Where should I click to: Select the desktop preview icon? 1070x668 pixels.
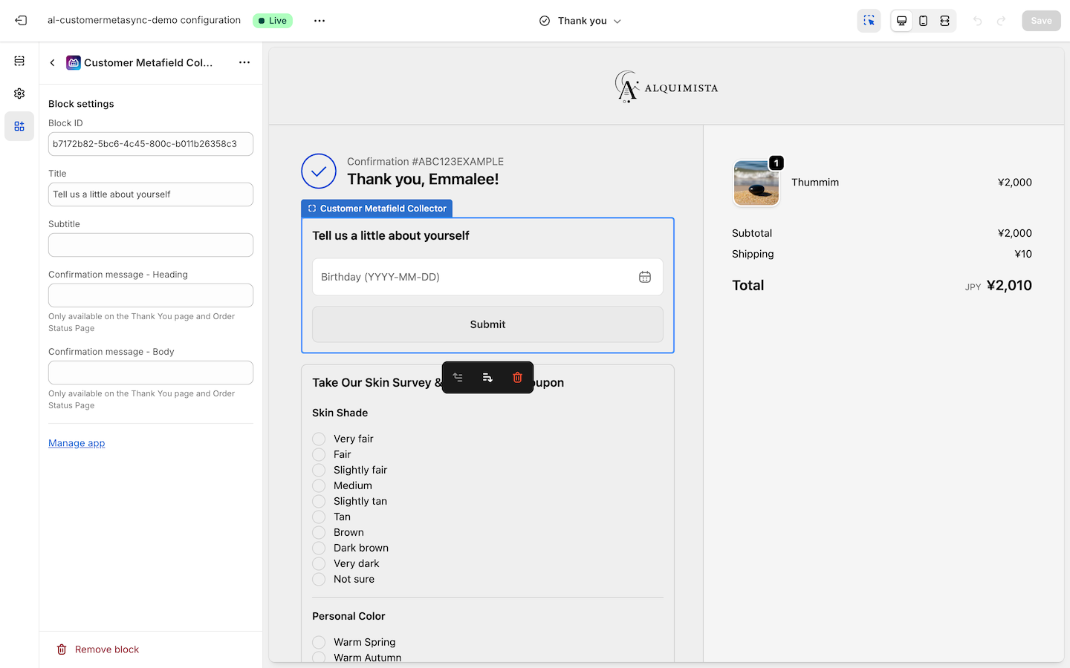coord(901,20)
